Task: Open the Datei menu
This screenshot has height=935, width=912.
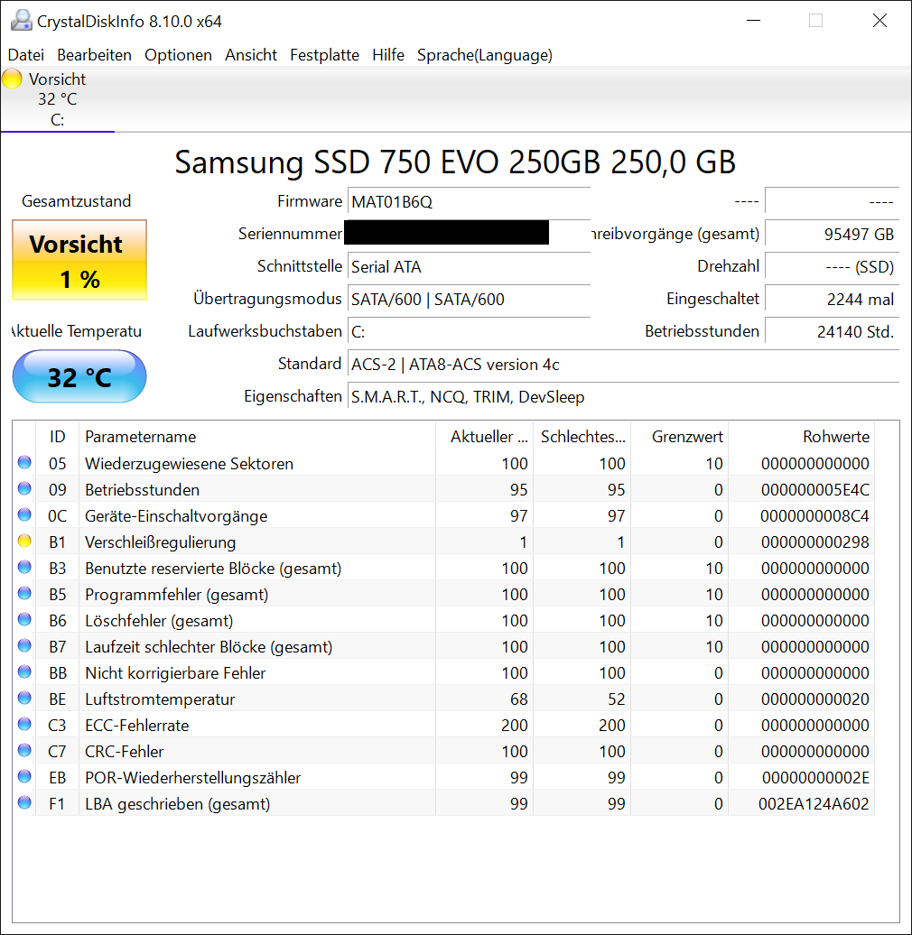Action: click(x=25, y=55)
